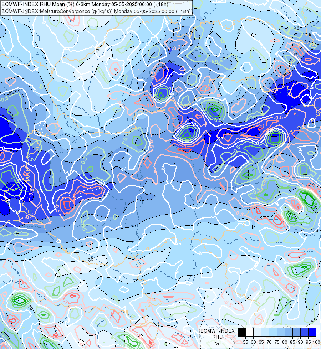This screenshot has height=349, width=321.
Task: Click the legend tick label 85
Action: pos(292,342)
